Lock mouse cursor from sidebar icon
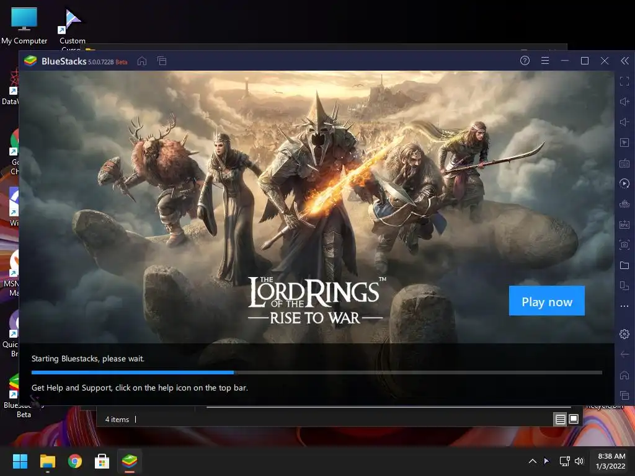The image size is (635, 476). tap(624, 143)
